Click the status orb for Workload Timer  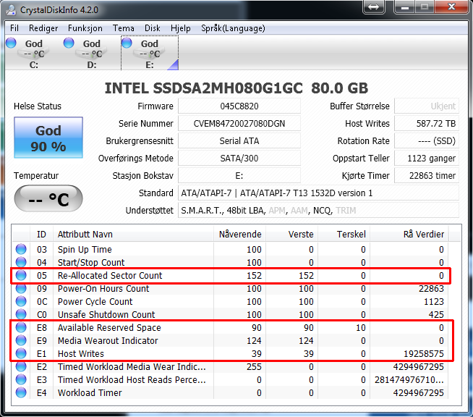pos(21,392)
